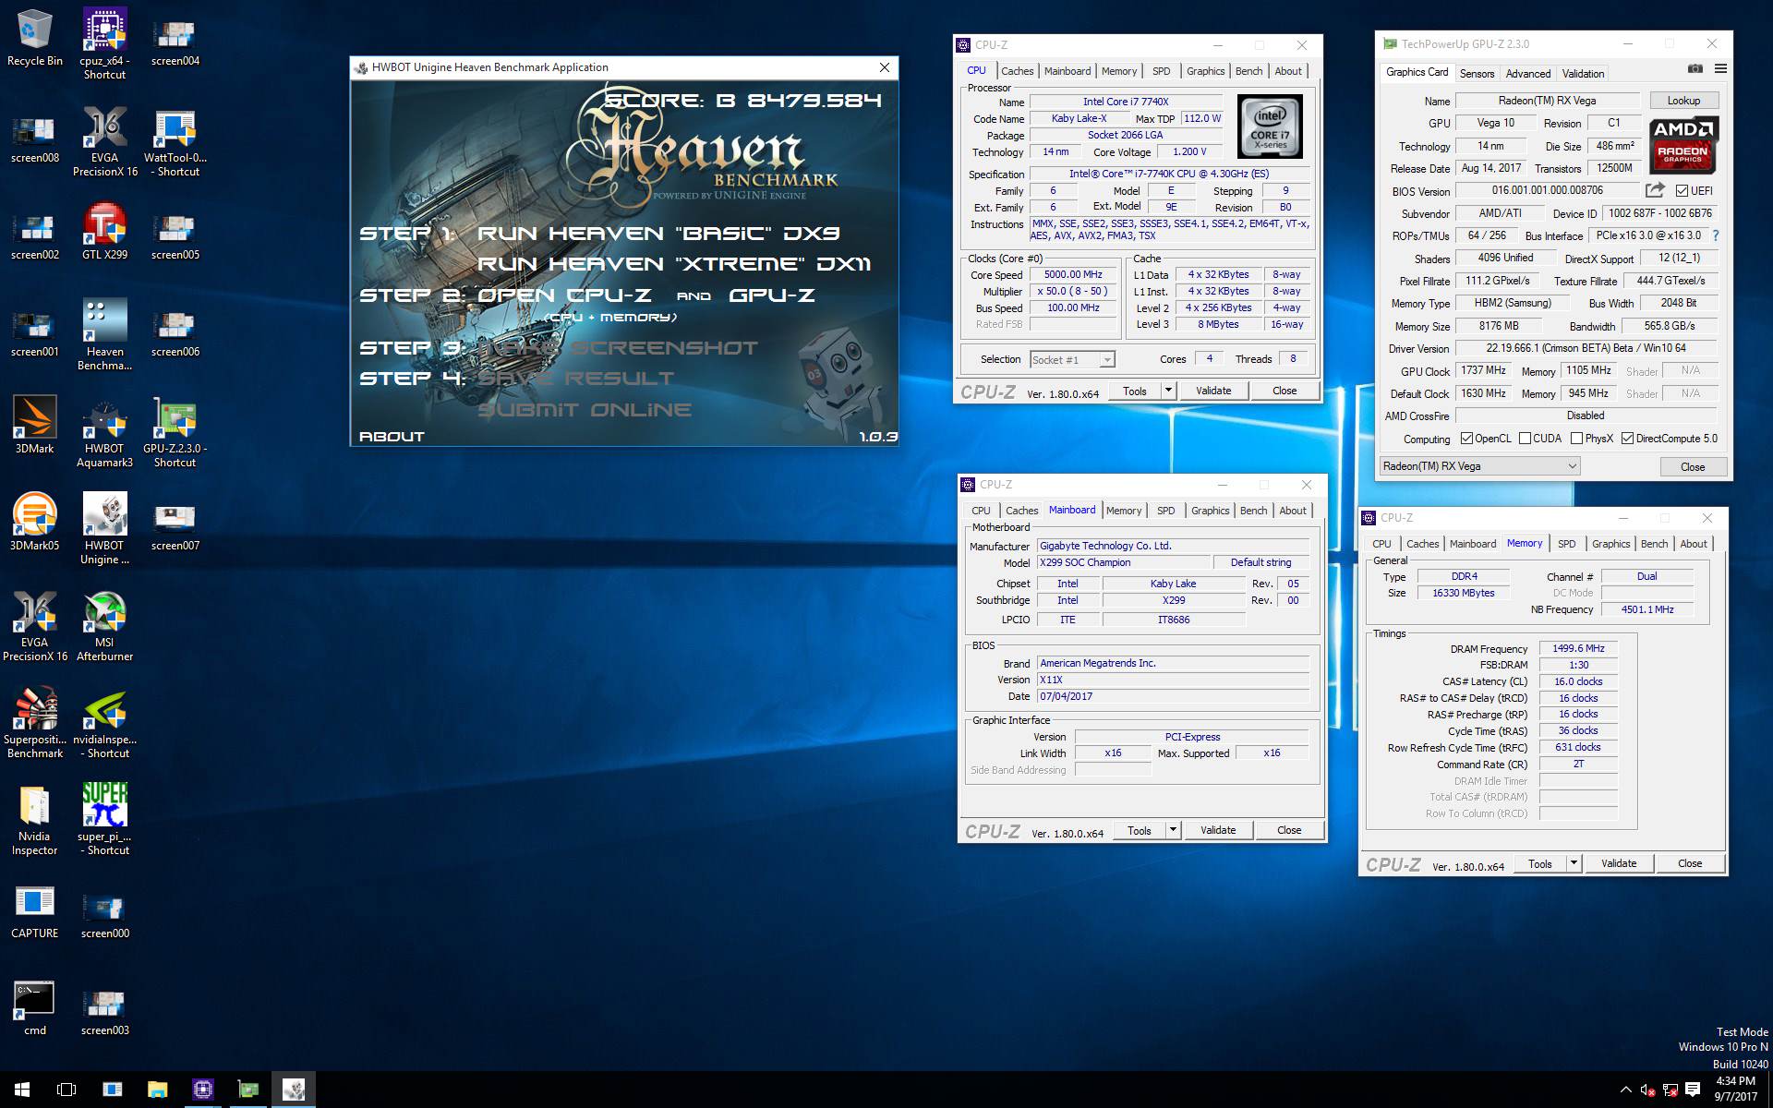Select SPD tab in CPU-Z Memory window

click(x=1567, y=544)
